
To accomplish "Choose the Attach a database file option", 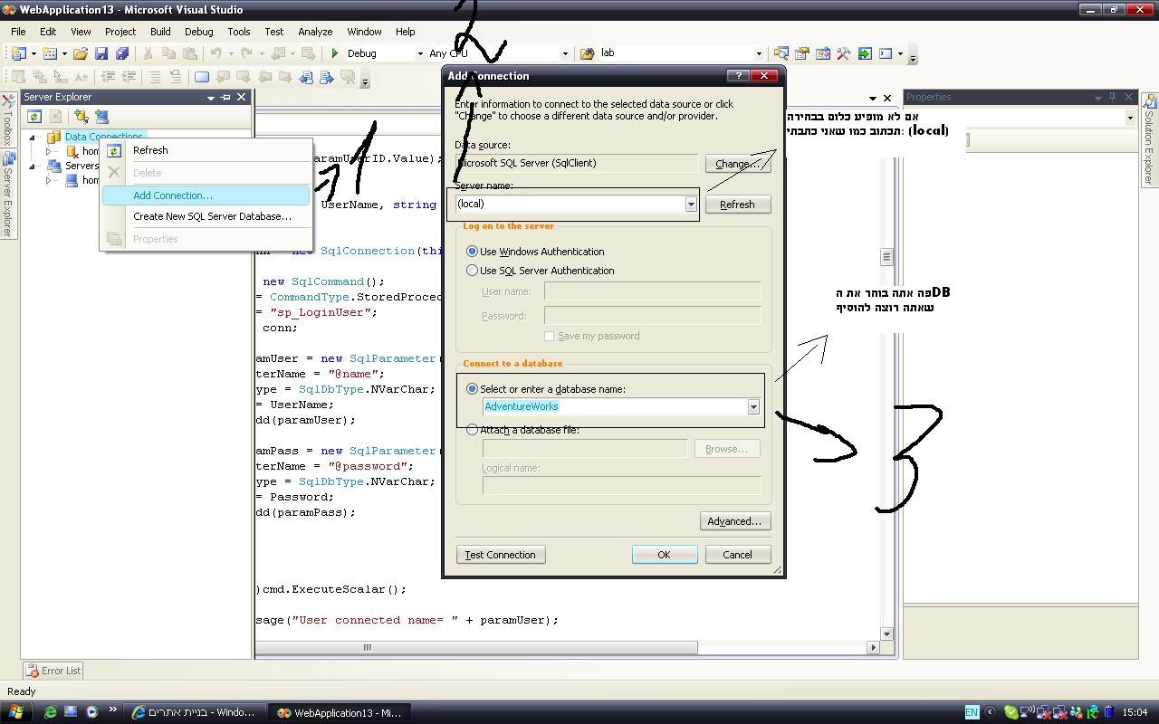I will coord(472,430).
